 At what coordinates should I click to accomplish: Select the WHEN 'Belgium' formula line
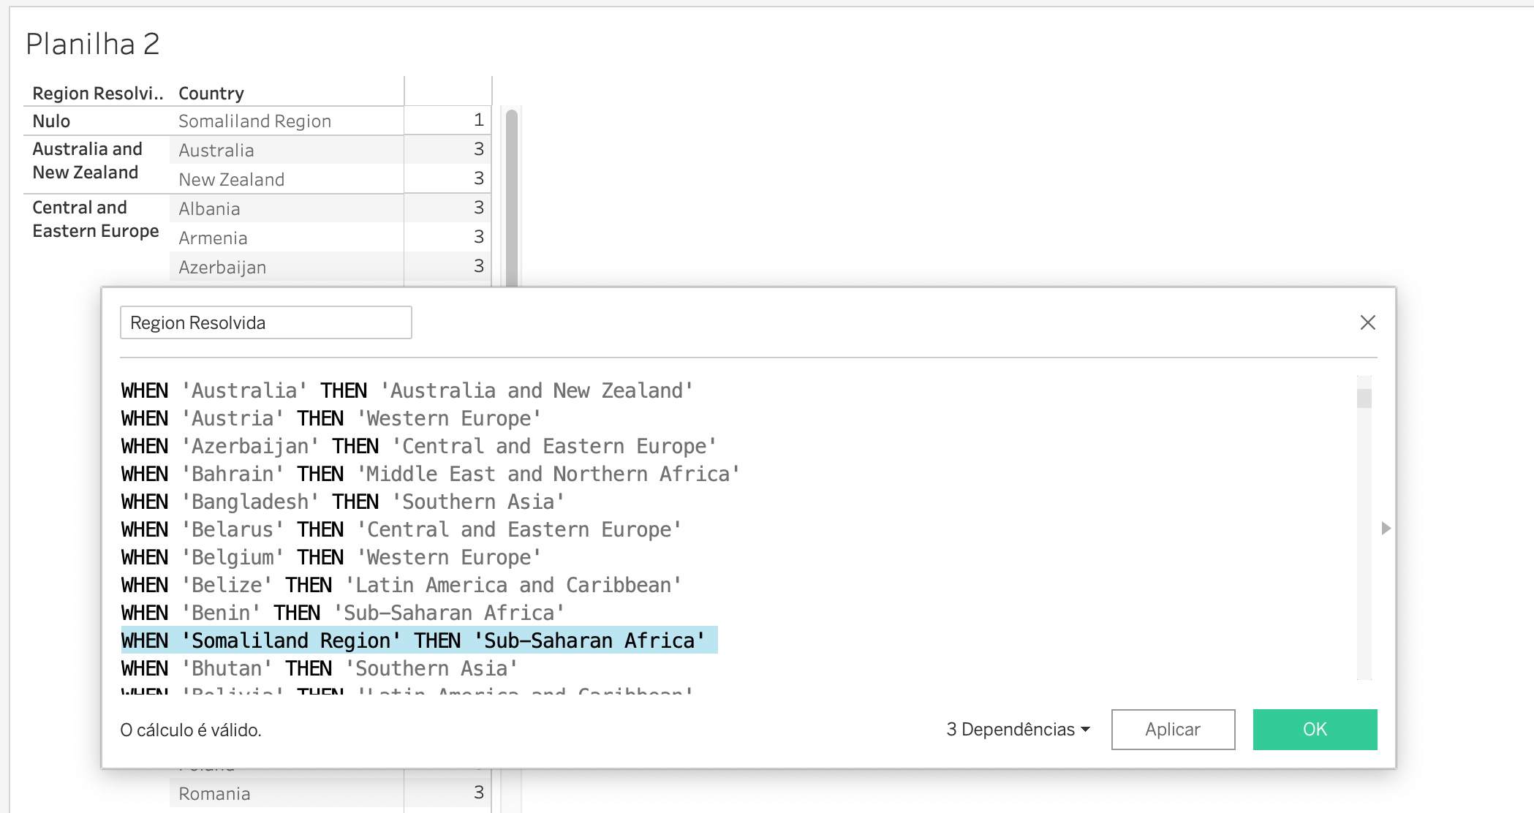tap(329, 556)
